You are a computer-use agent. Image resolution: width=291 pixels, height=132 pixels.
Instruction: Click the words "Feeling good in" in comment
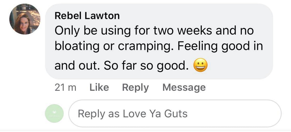click(x=220, y=46)
